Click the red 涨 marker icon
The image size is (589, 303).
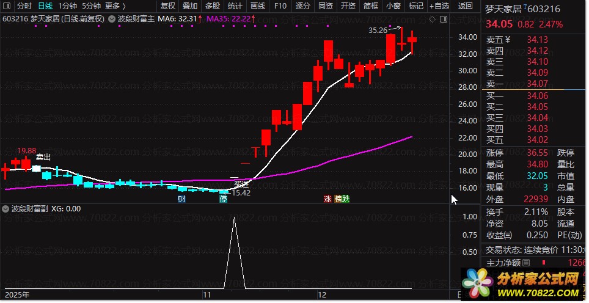327,199
